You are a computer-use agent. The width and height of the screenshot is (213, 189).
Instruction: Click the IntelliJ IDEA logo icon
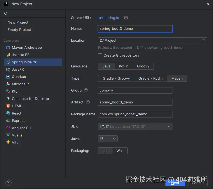(6, 4)
